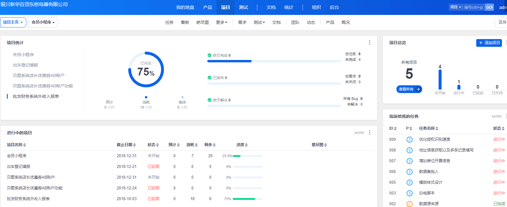This screenshot has width=507, height=207.
Task: Sort projects by 进度 column arrows
Action: (x=246, y=145)
